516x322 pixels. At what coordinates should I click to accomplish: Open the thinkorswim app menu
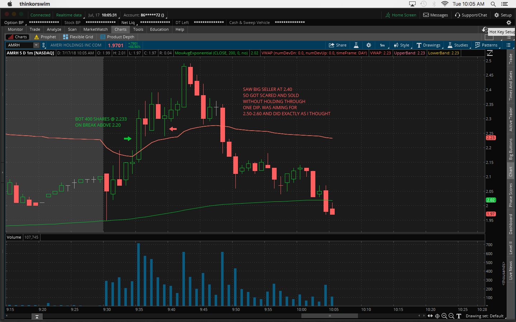coord(35,4)
